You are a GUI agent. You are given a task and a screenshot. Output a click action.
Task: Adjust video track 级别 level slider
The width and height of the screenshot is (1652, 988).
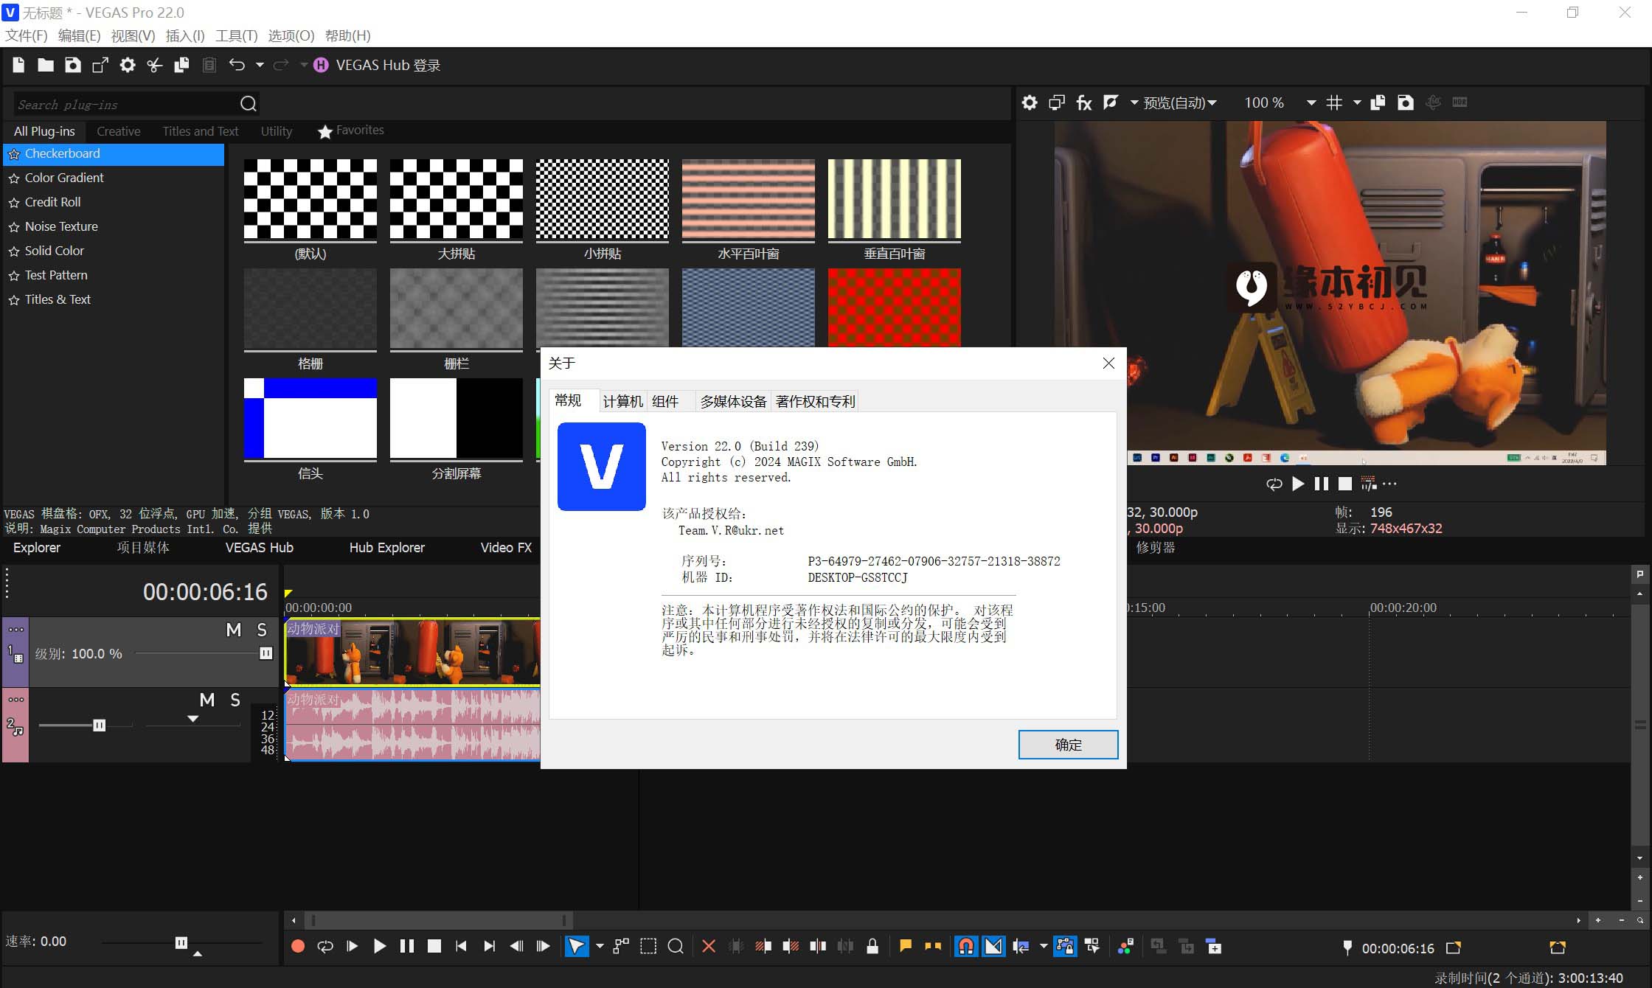[x=266, y=653]
